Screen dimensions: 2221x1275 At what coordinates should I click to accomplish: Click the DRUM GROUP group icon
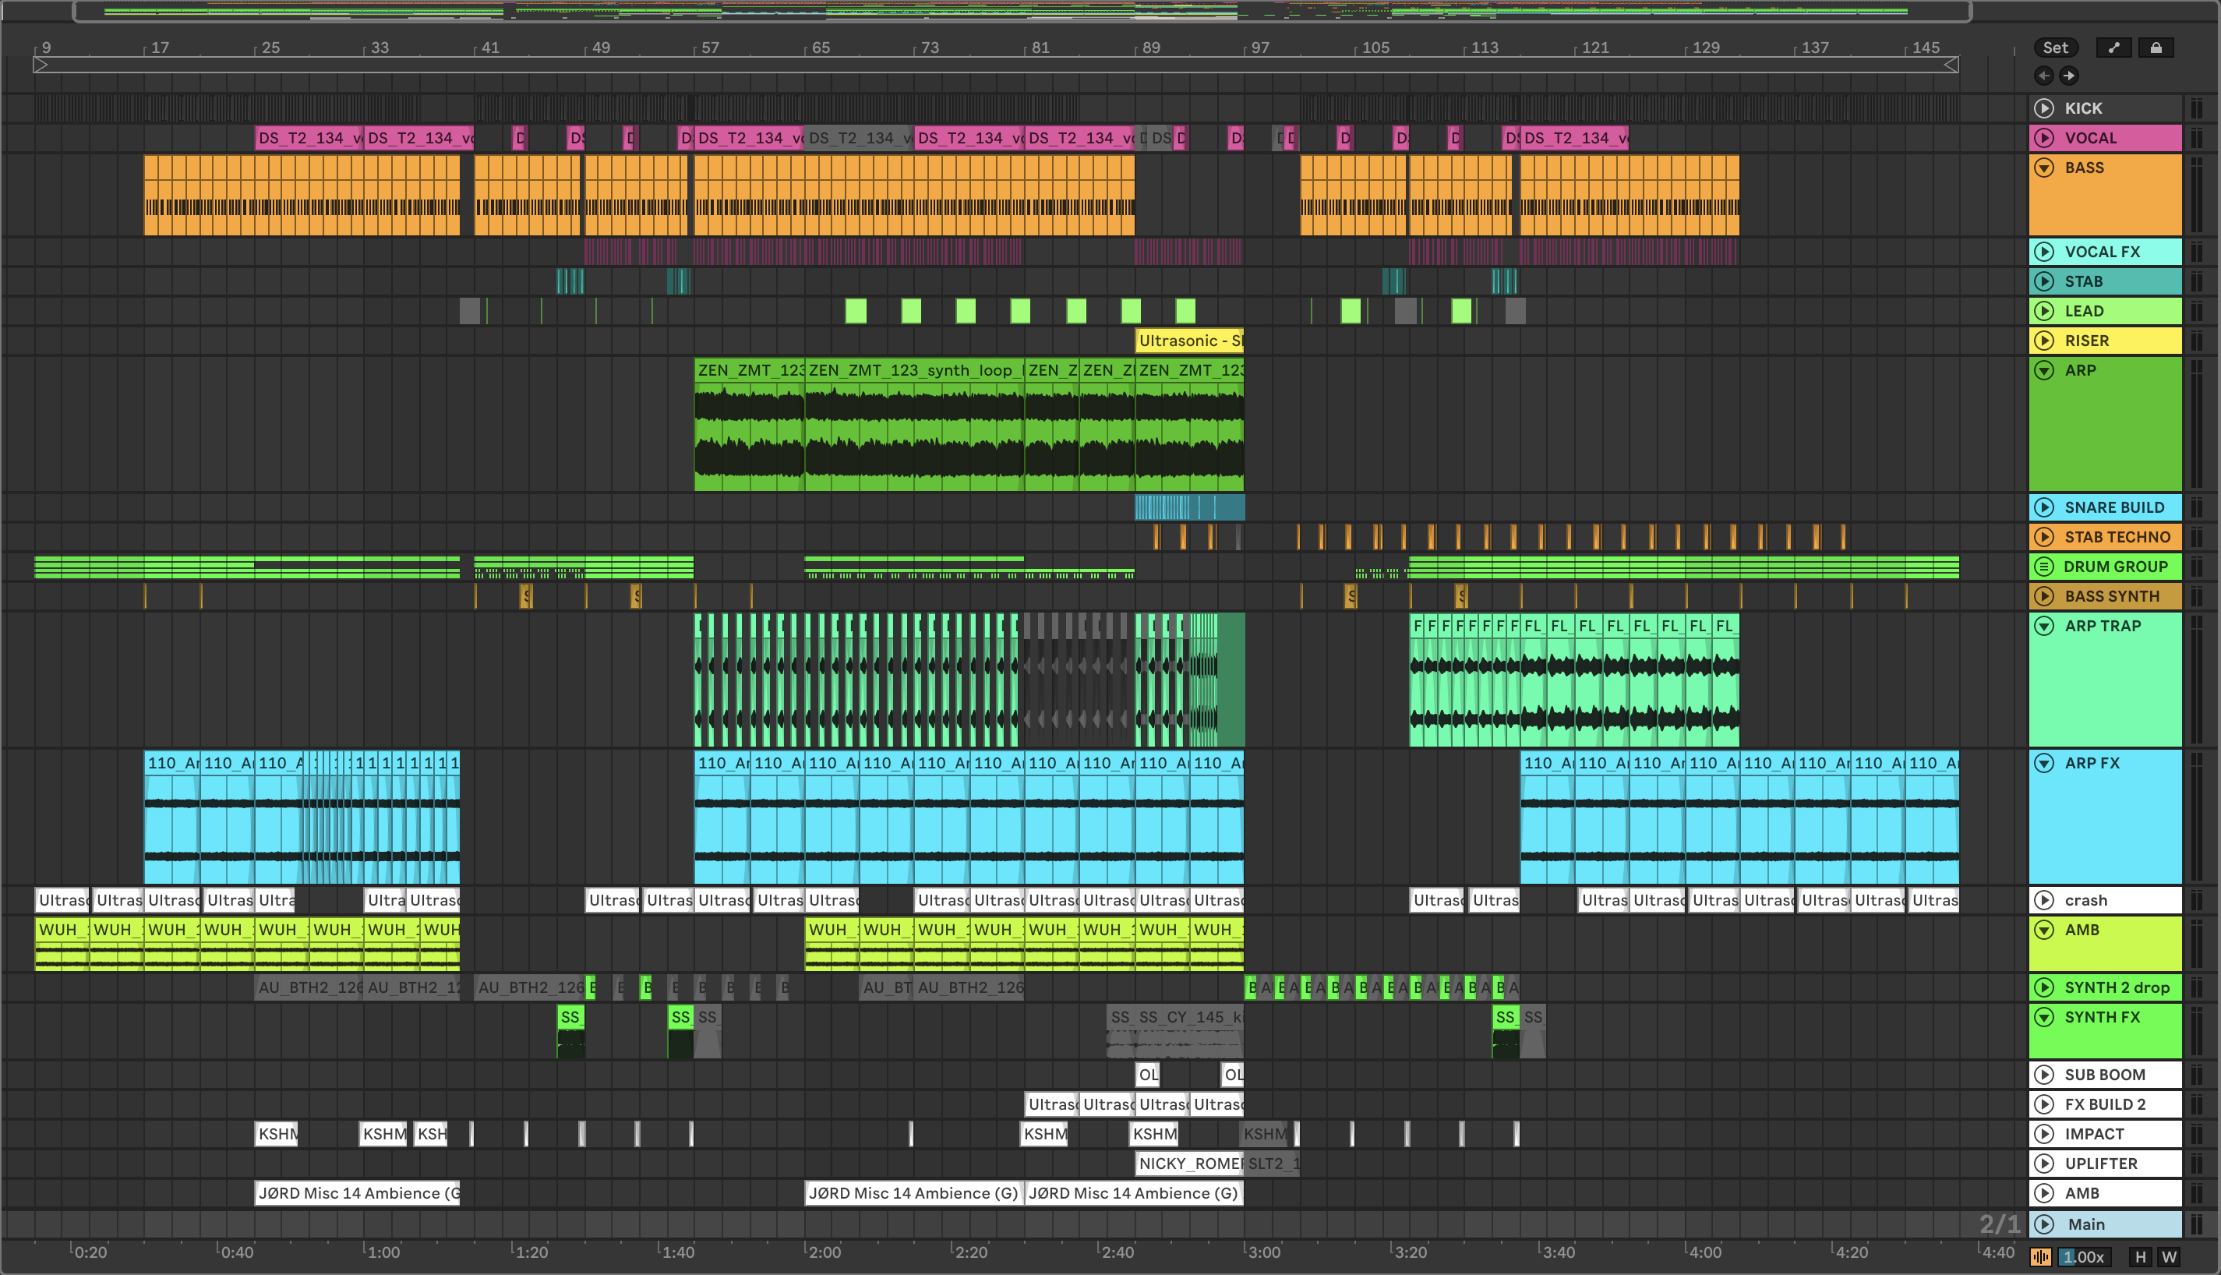point(2043,567)
